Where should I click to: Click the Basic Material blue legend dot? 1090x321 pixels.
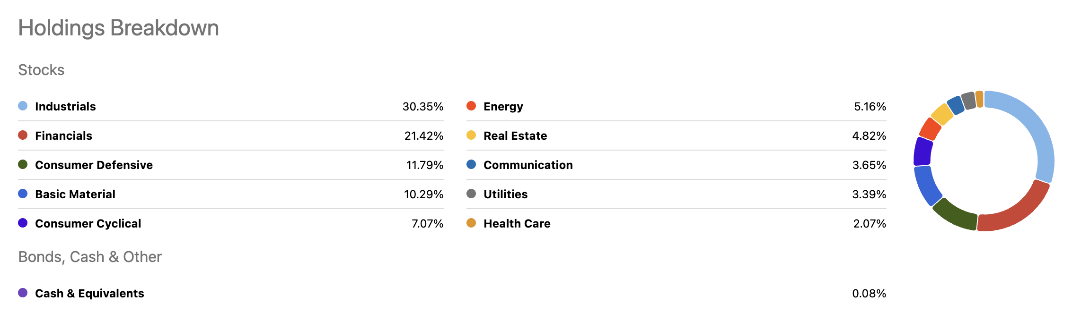click(23, 194)
